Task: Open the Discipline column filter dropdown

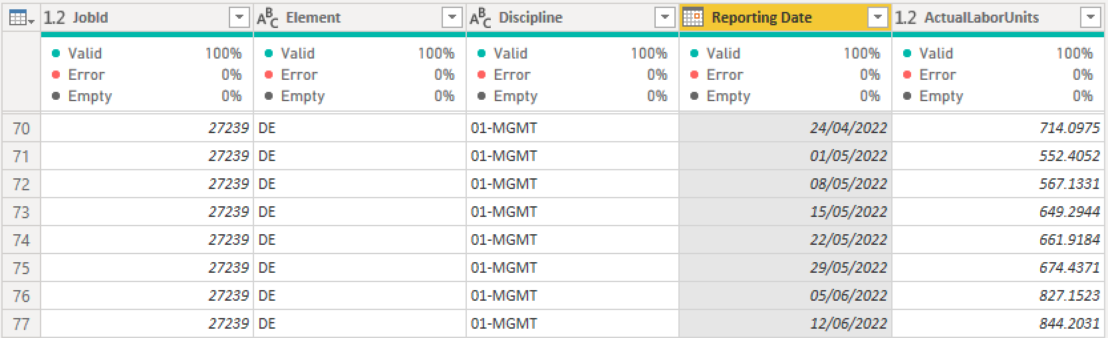Action: pyautogui.click(x=665, y=18)
